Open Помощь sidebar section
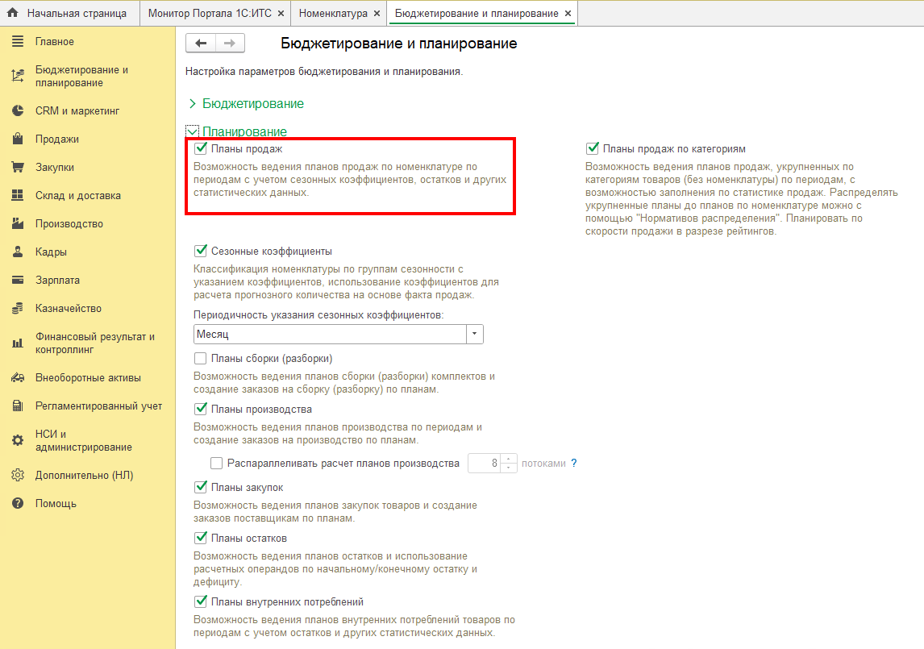This screenshot has height=649, width=924. (56, 503)
